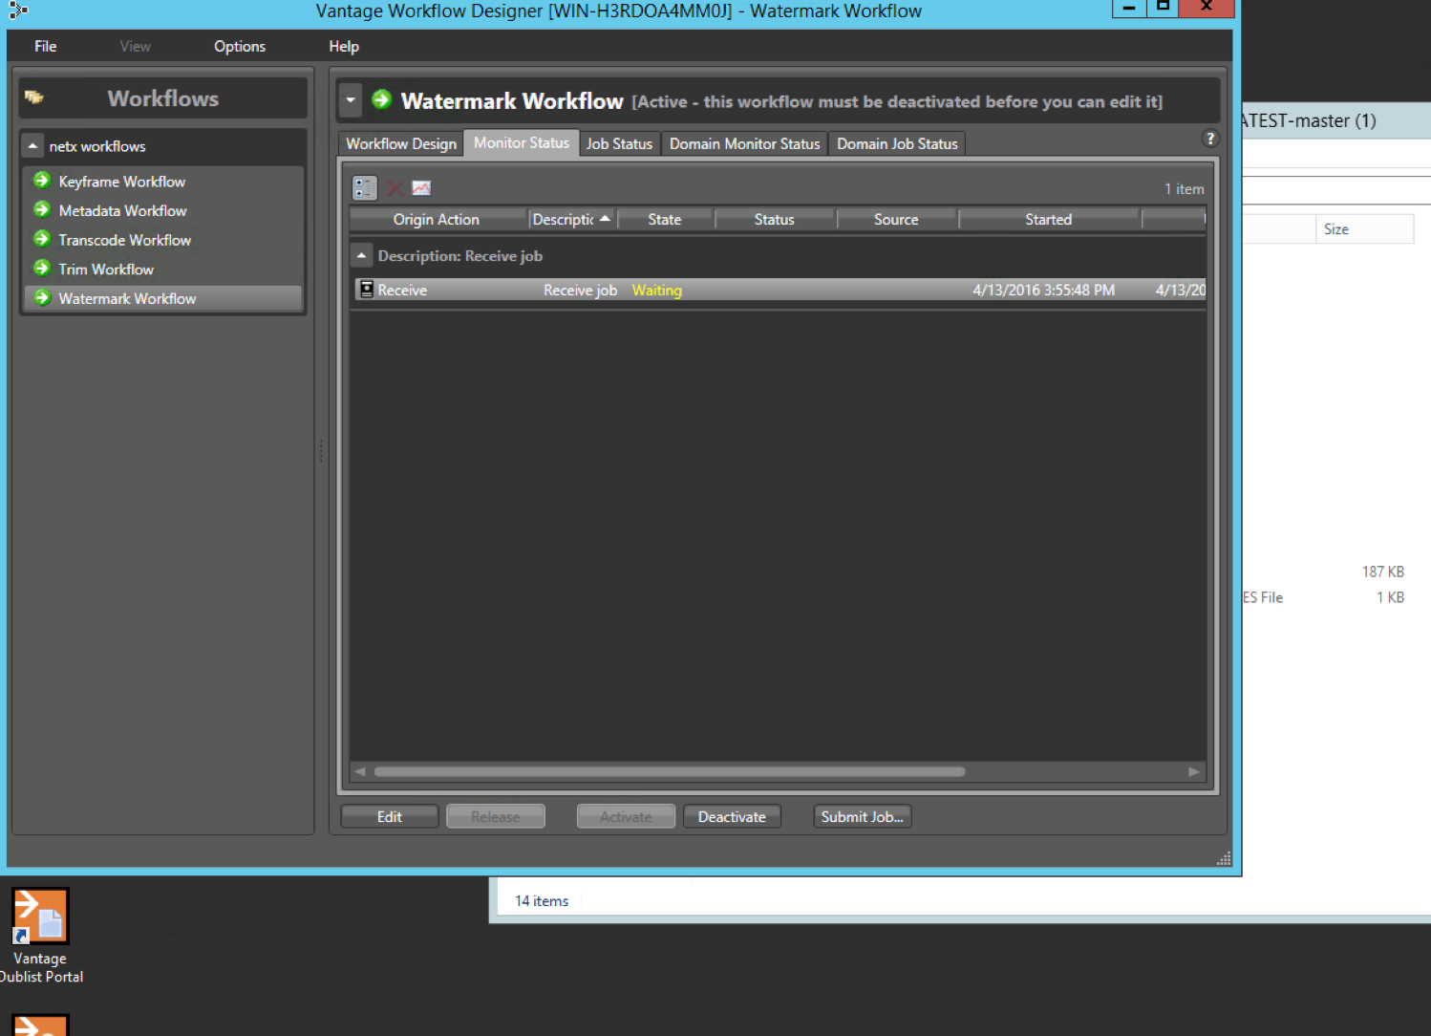This screenshot has height=1036, width=1431.
Task: Click the Source column header
Action: (x=896, y=219)
